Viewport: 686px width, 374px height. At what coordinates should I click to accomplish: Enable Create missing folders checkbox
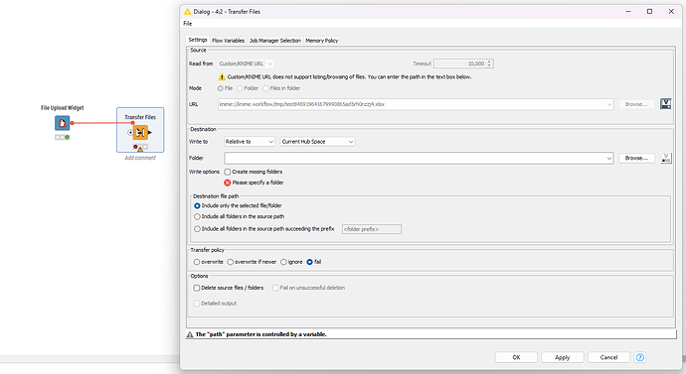228,172
